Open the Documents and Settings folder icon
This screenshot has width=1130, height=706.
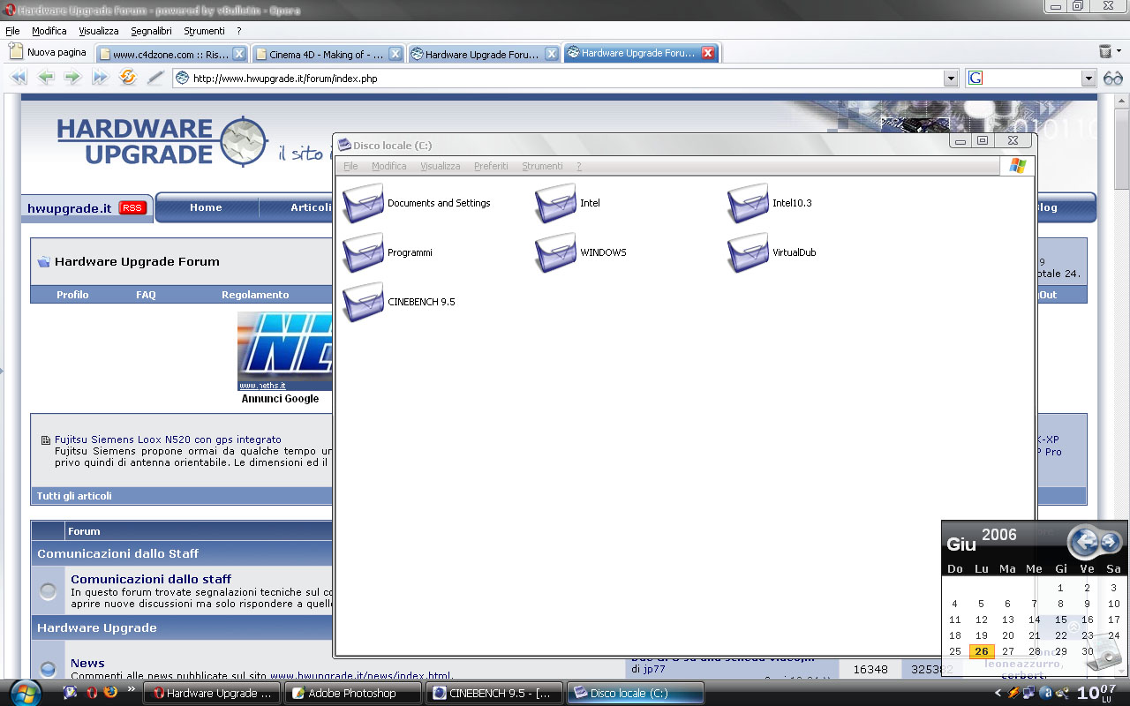click(x=363, y=203)
